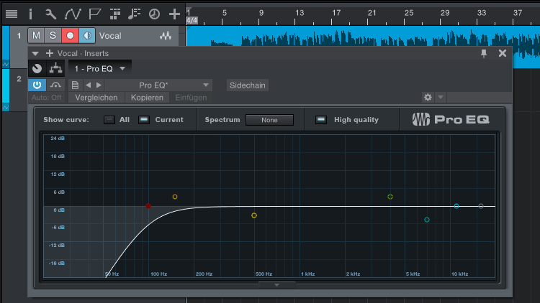Toggle Pro EQ power activate button
Image resolution: width=540 pixels, height=303 pixels.
[x=37, y=85]
